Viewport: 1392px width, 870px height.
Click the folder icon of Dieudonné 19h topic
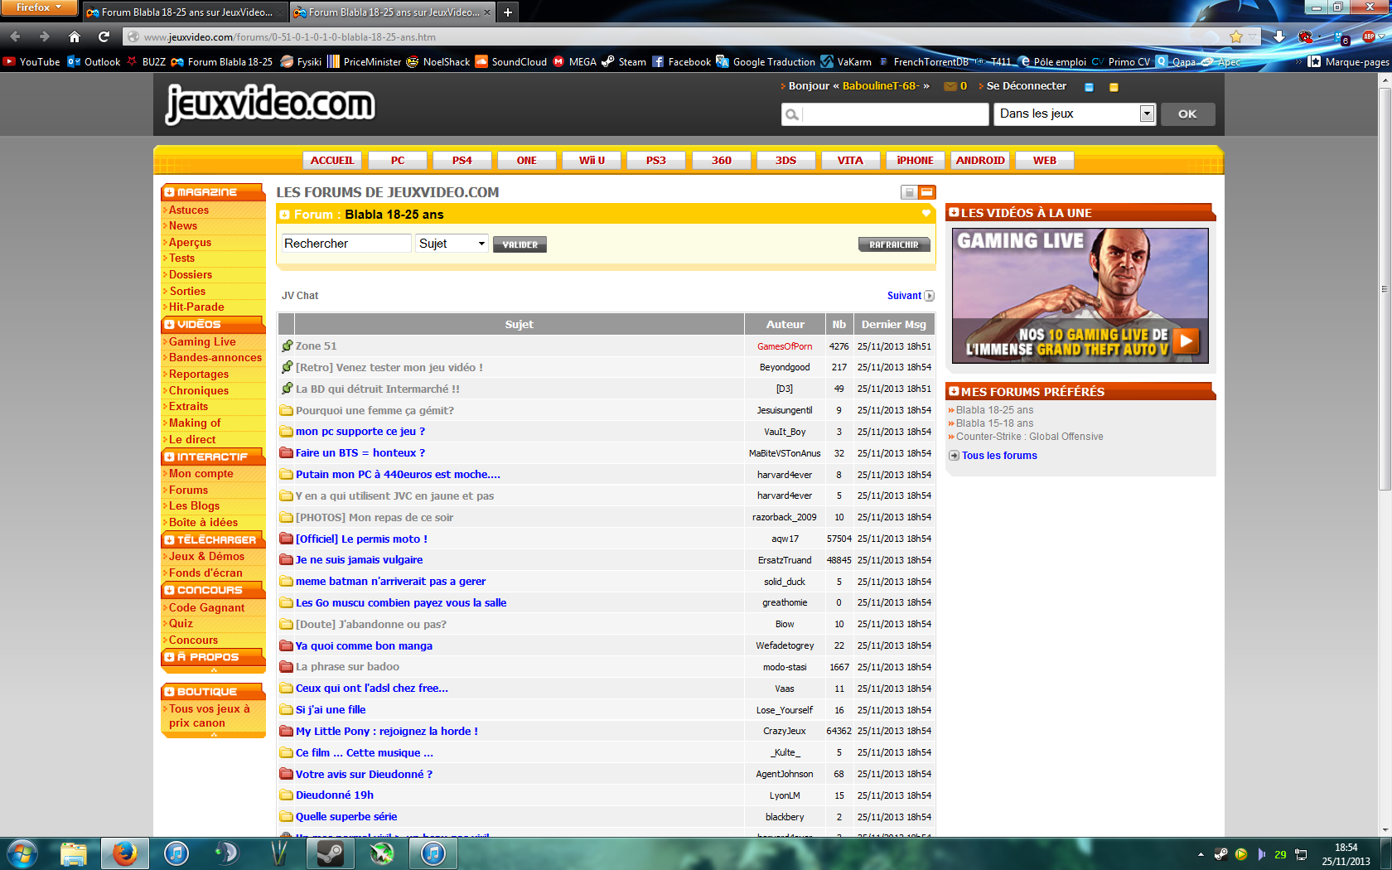(x=287, y=795)
